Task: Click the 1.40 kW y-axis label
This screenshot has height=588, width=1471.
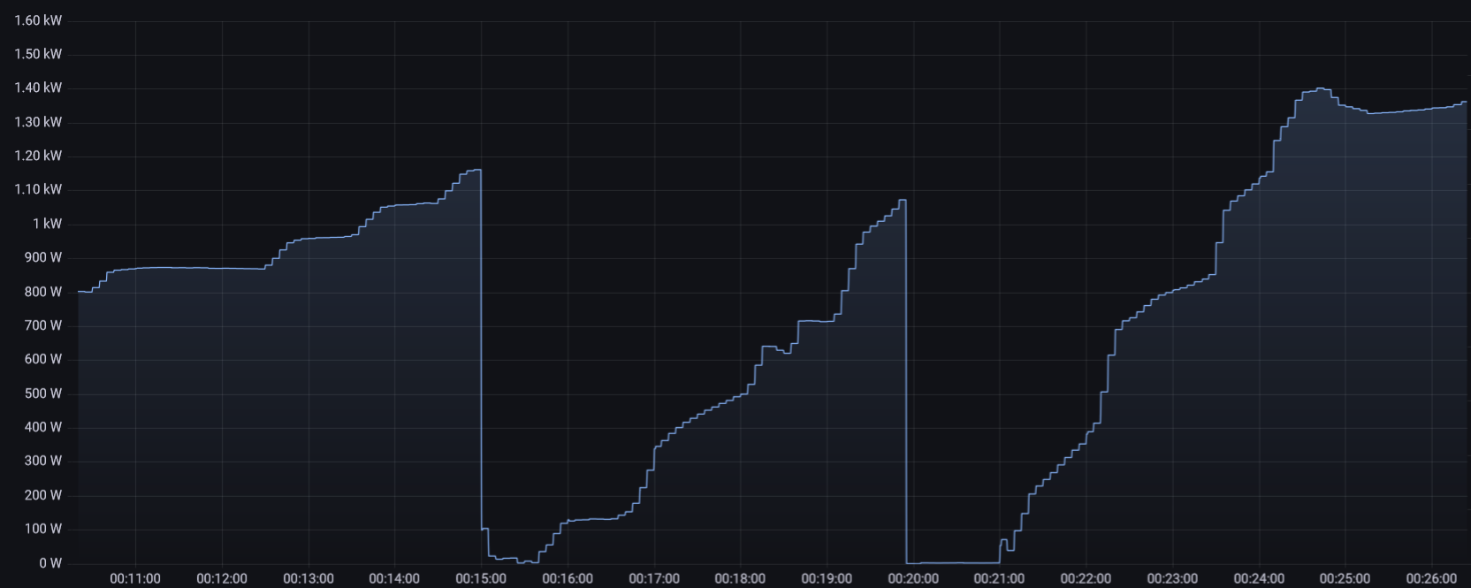Action: coord(38,88)
